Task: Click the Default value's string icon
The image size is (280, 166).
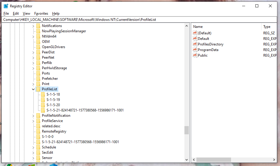Action: point(195,38)
